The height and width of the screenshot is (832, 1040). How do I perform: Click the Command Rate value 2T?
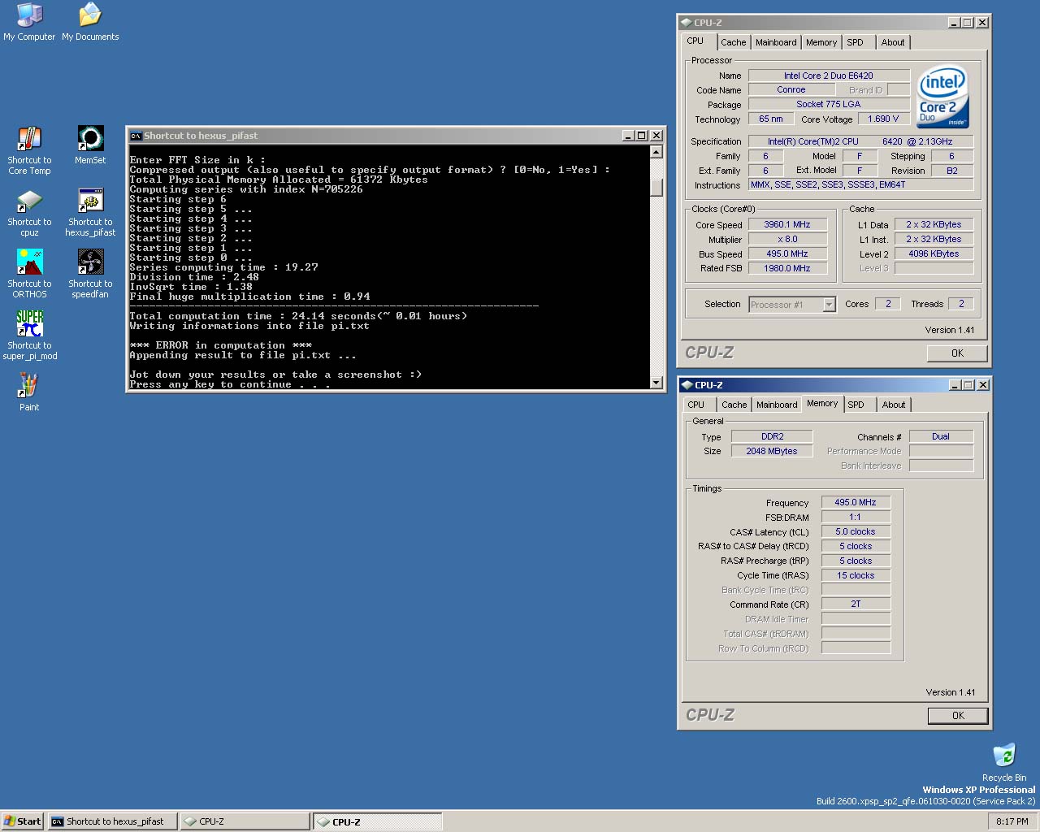pos(856,604)
